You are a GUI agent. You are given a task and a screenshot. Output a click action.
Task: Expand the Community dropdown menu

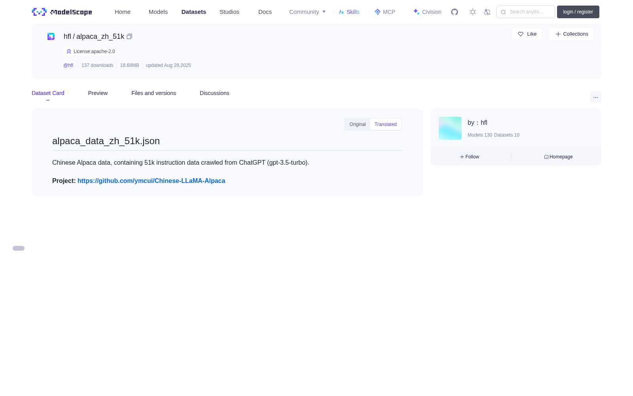(307, 12)
